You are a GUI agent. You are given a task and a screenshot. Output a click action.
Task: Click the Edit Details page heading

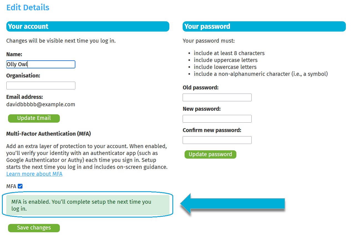click(x=28, y=7)
